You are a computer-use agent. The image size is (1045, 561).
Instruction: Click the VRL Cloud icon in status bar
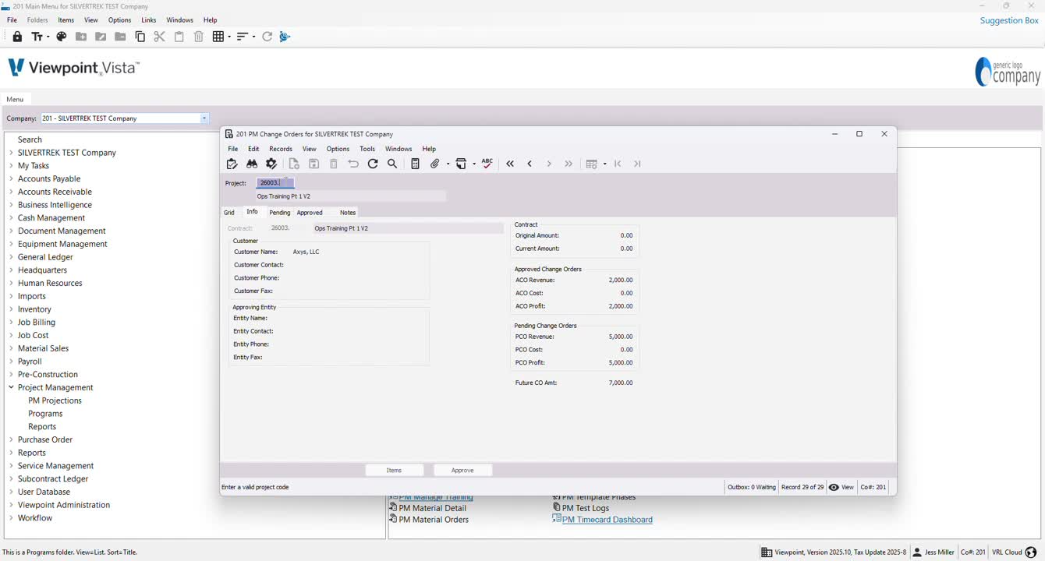(1031, 552)
